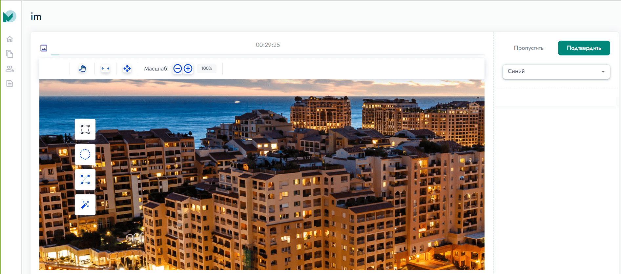Open the document list sidebar icon
This screenshot has width=621, height=274.
click(x=10, y=83)
